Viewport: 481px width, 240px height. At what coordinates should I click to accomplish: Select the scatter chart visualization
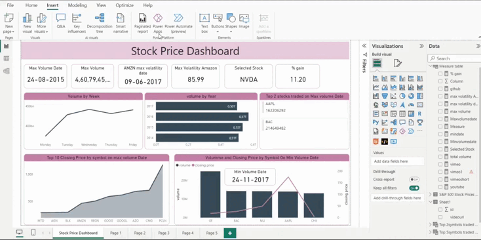394,96
